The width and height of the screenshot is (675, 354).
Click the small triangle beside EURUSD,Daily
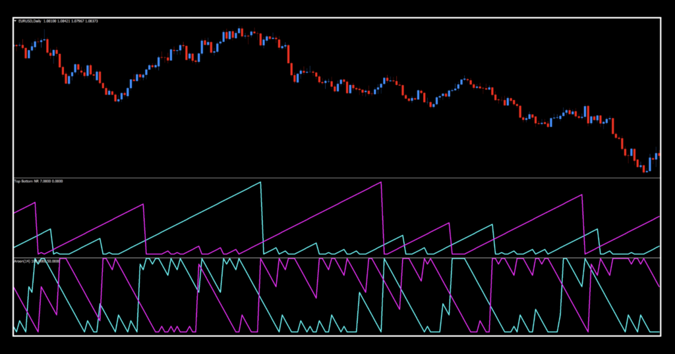15,21
